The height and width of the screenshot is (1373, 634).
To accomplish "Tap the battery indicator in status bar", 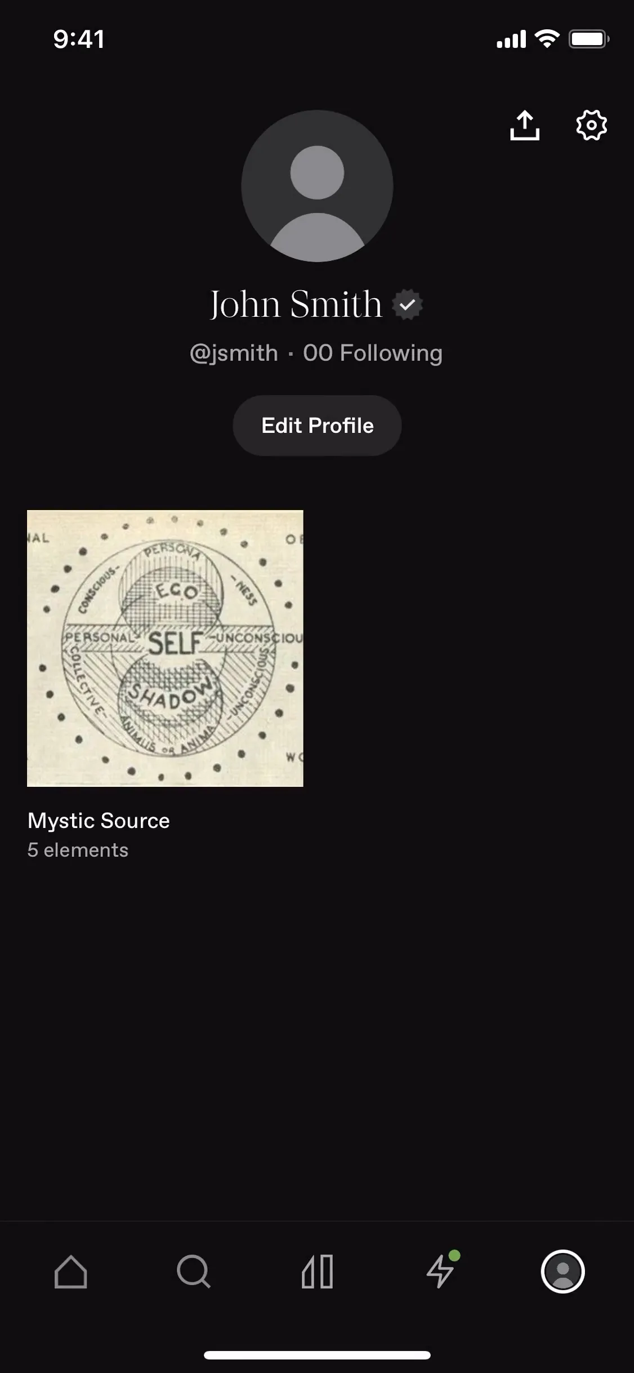I will [589, 39].
